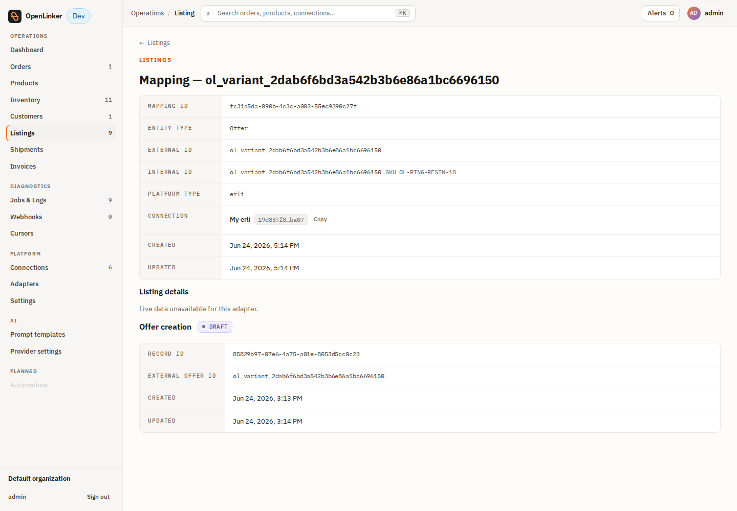Click the Inventory count badge 11
Viewport: 737px width, 511px height.
click(x=109, y=100)
